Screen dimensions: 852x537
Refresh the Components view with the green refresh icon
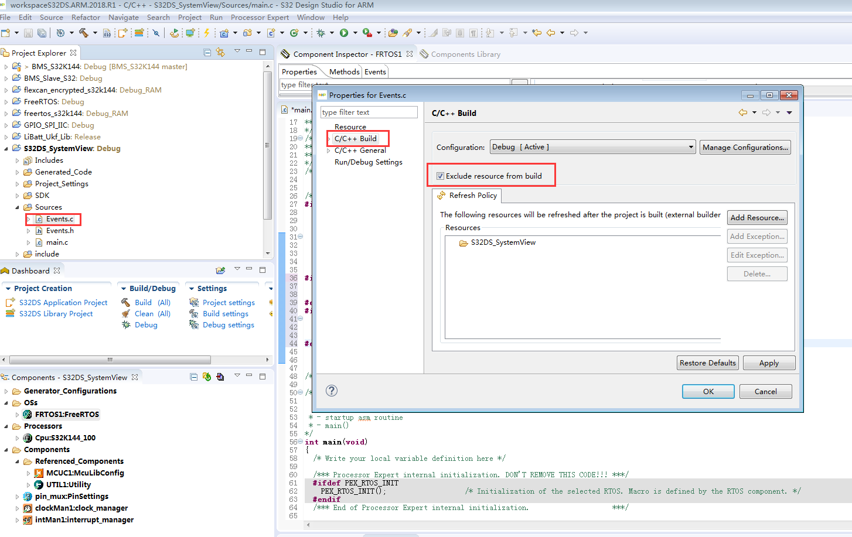206,377
